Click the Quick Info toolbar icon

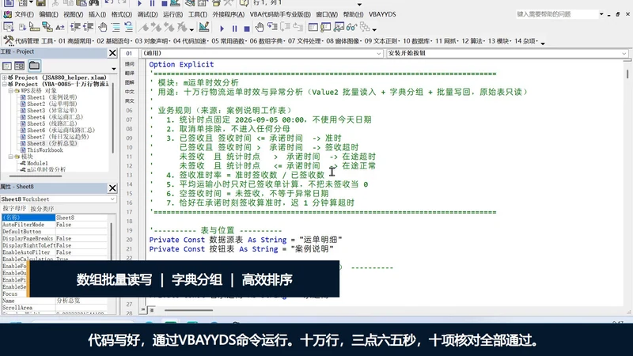point(34,27)
